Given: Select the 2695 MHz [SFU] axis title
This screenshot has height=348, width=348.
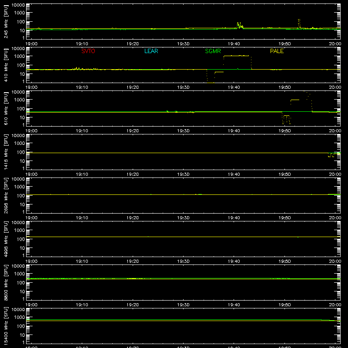Looking at the screenshot, I should [x=6, y=195].
